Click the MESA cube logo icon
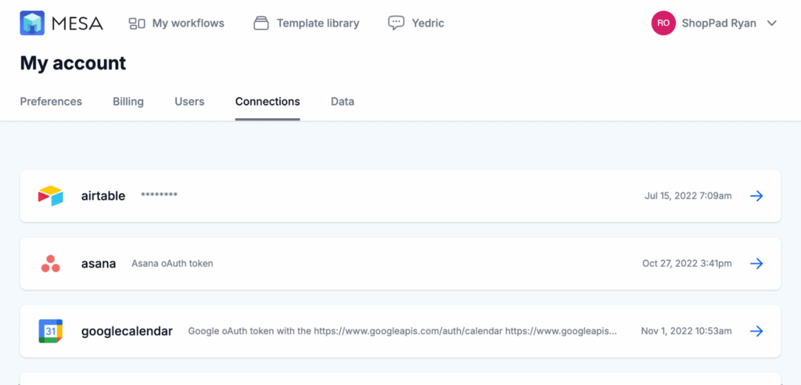Image resolution: width=801 pixels, height=385 pixels. coord(32,23)
